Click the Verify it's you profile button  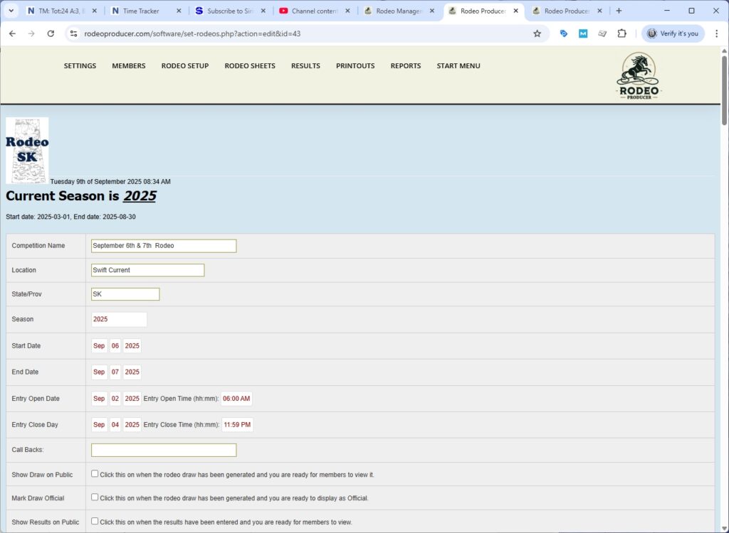pos(673,33)
